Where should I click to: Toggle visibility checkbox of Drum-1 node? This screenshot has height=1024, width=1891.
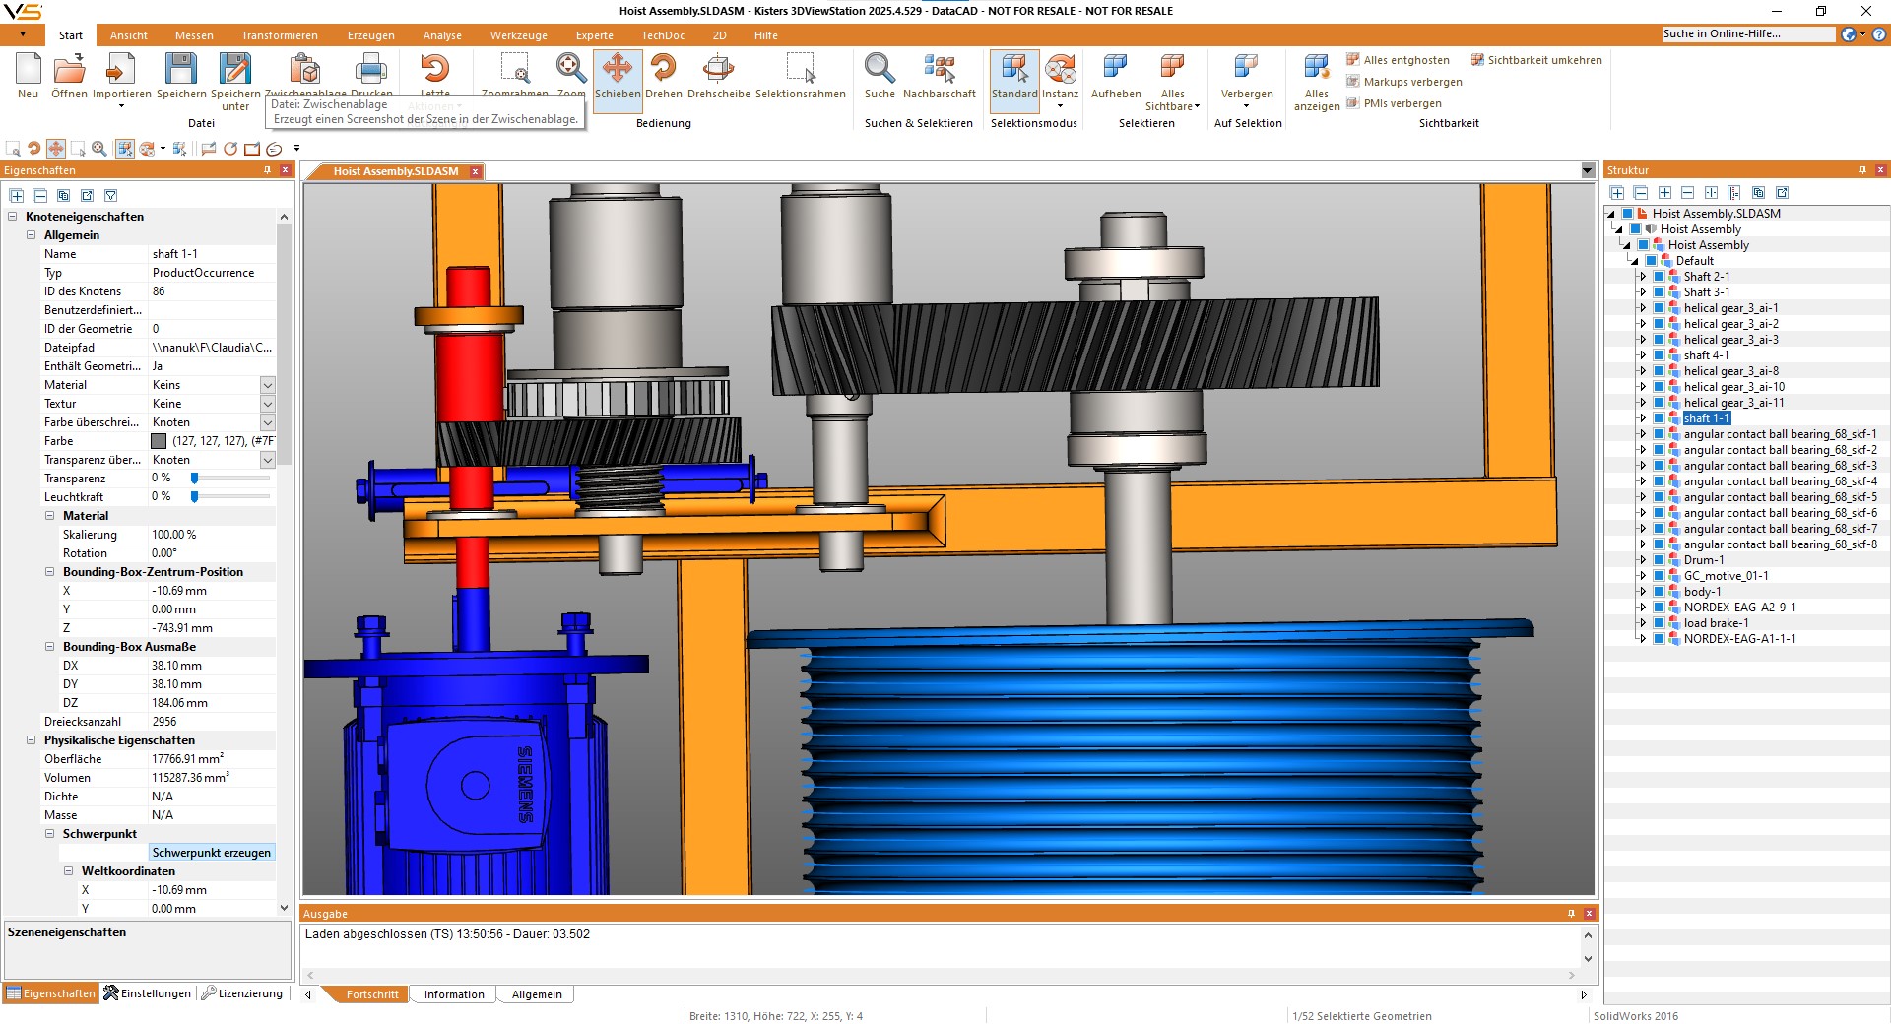pyautogui.click(x=1660, y=560)
